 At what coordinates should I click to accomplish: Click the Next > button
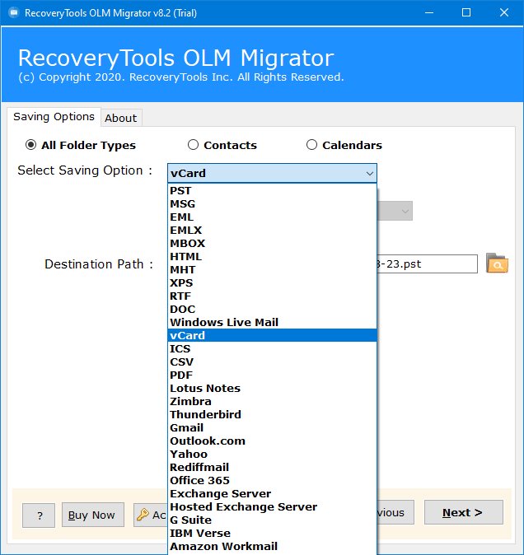464,512
